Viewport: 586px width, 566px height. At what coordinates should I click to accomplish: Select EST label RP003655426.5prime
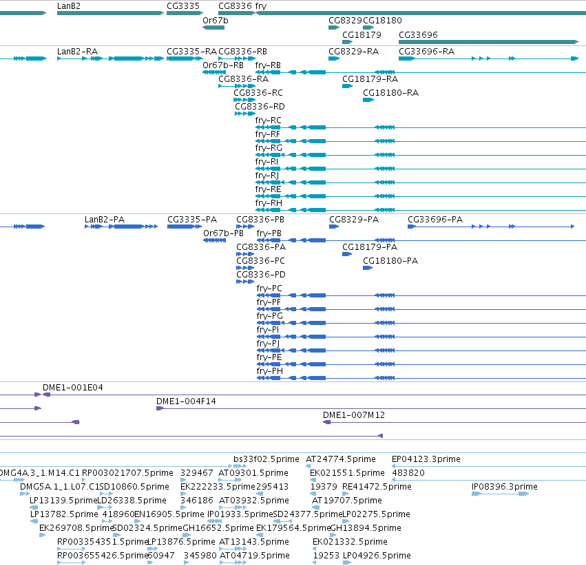pos(103,556)
